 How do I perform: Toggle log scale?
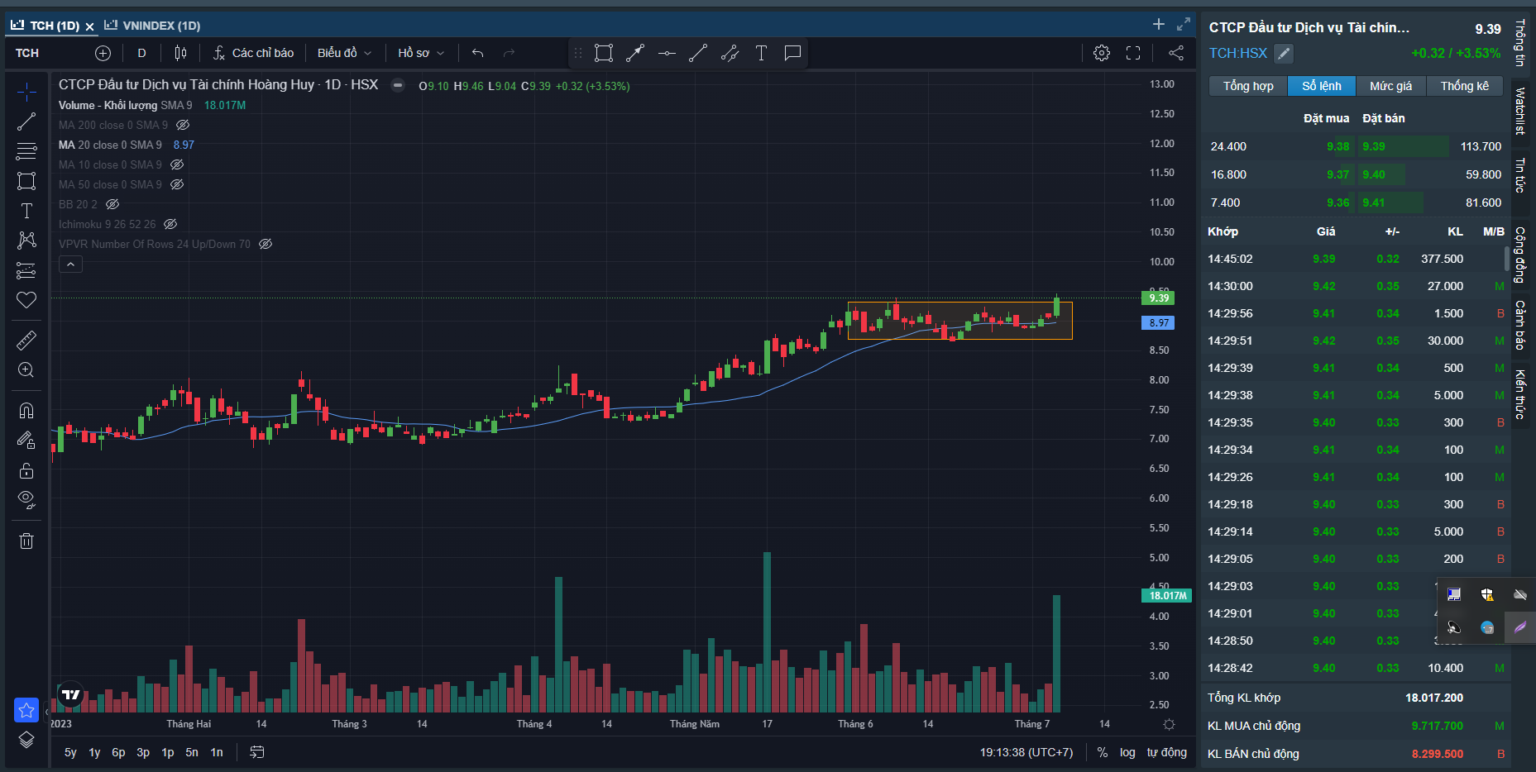1127,752
